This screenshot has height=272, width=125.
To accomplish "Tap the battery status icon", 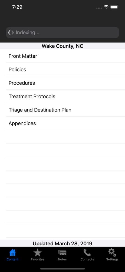I will coord(114,7).
